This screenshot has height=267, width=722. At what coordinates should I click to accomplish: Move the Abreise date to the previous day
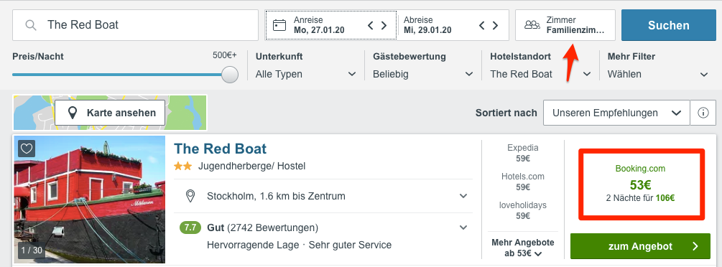pos(482,25)
